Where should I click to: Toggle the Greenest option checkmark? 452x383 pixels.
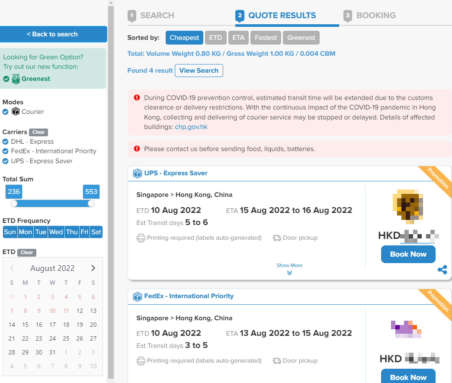click(6, 79)
